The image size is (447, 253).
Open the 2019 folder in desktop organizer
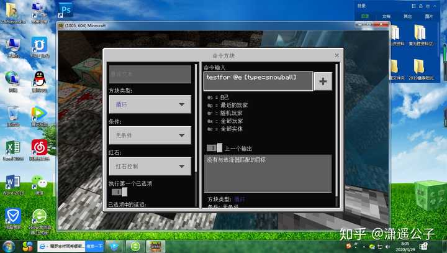pyautogui.click(x=421, y=70)
